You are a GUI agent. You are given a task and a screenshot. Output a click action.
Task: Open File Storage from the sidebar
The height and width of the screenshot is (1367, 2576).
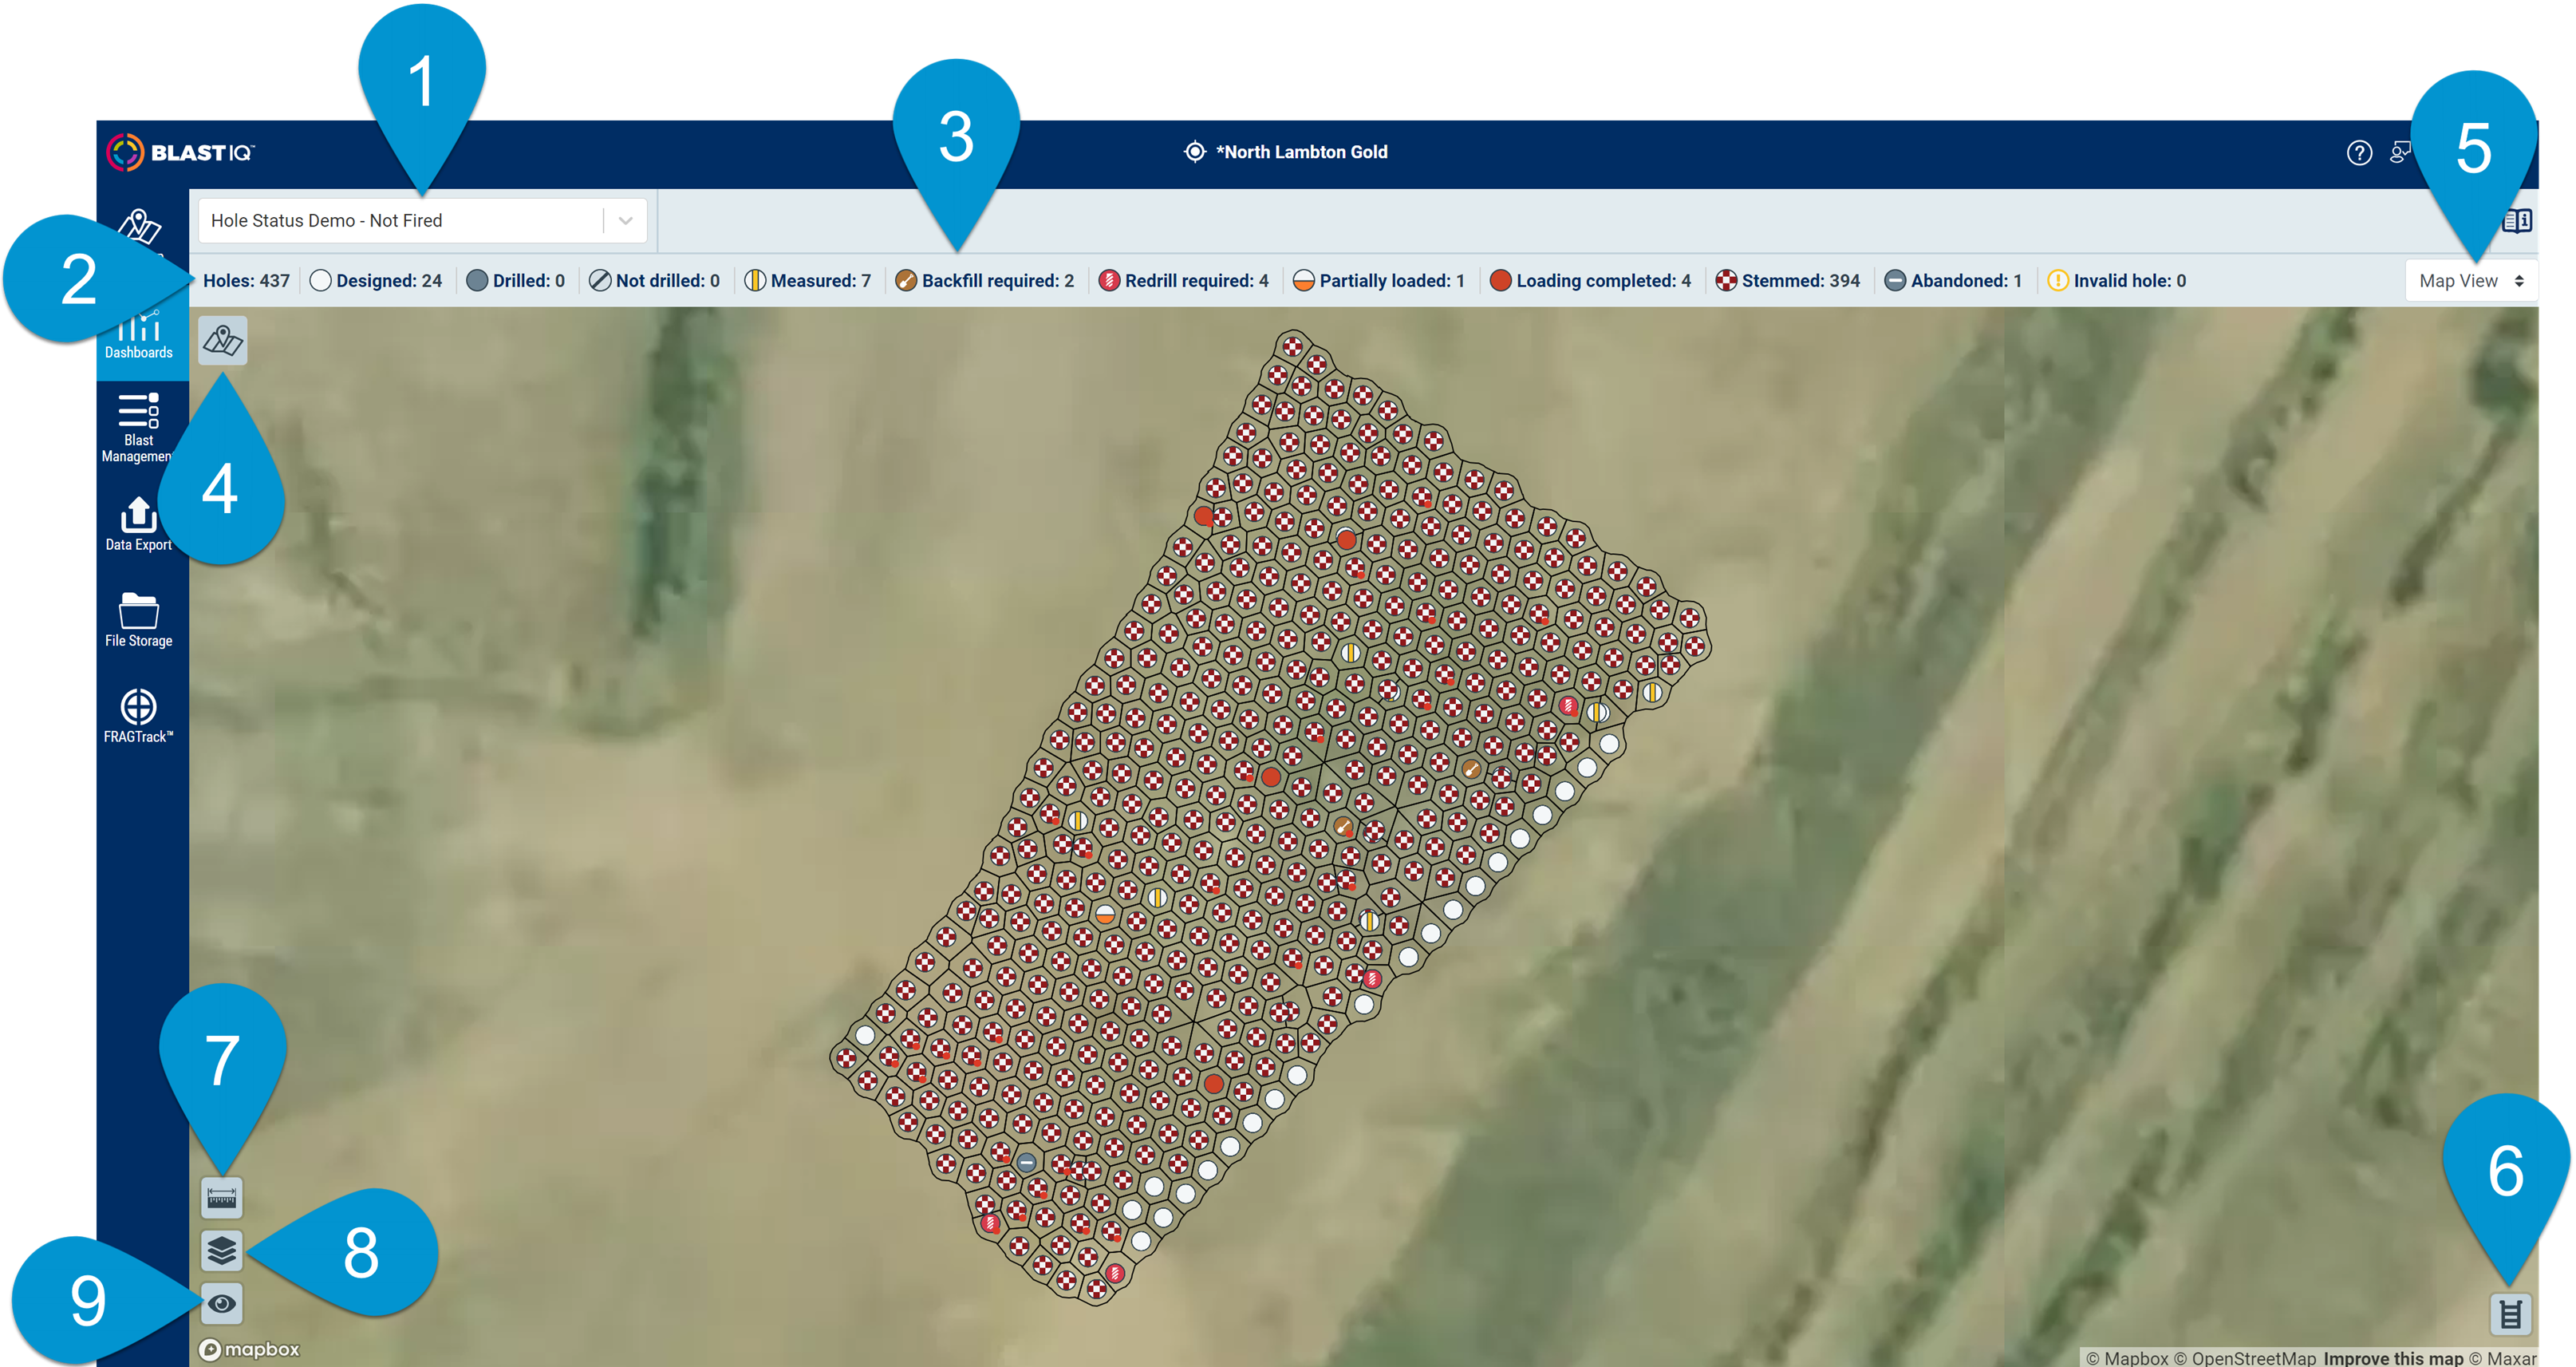[138, 620]
